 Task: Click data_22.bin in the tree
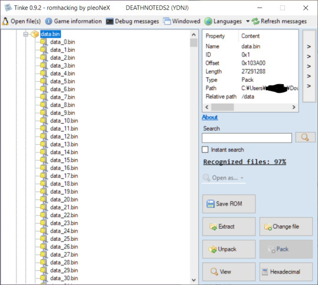coord(64,215)
